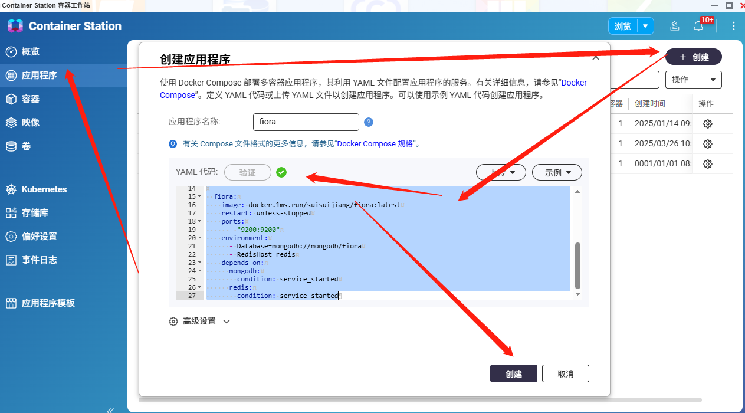Click the Containers cube icon
The height and width of the screenshot is (413, 745).
click(x=11, y=99)
